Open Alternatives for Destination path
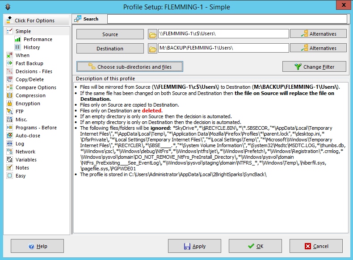Screen dimensions: 353x260 pos(318,48)
